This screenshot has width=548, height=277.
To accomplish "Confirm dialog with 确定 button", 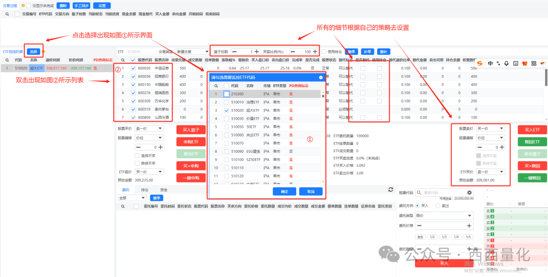I will [285, 192].
